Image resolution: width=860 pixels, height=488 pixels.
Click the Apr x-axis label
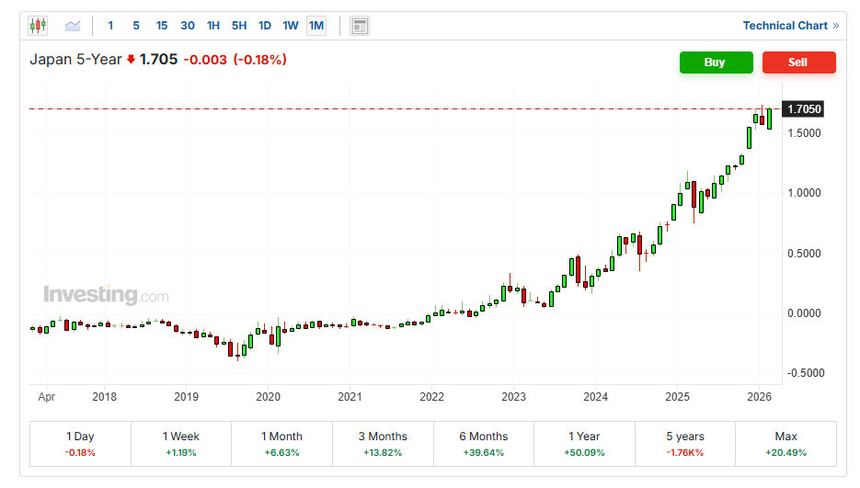point(47,396)
